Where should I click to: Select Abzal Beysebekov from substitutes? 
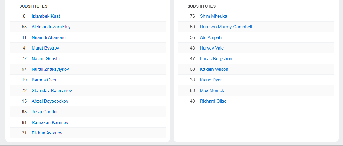(50, 101)
